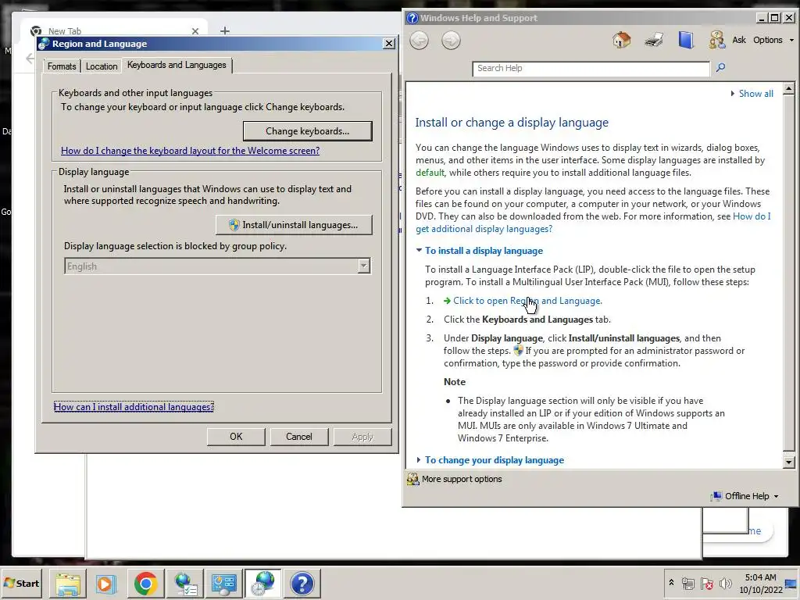The width and height of the screenshot is (800, 600).
Task: Click the volume speaker tray icon
Action: 725,584
